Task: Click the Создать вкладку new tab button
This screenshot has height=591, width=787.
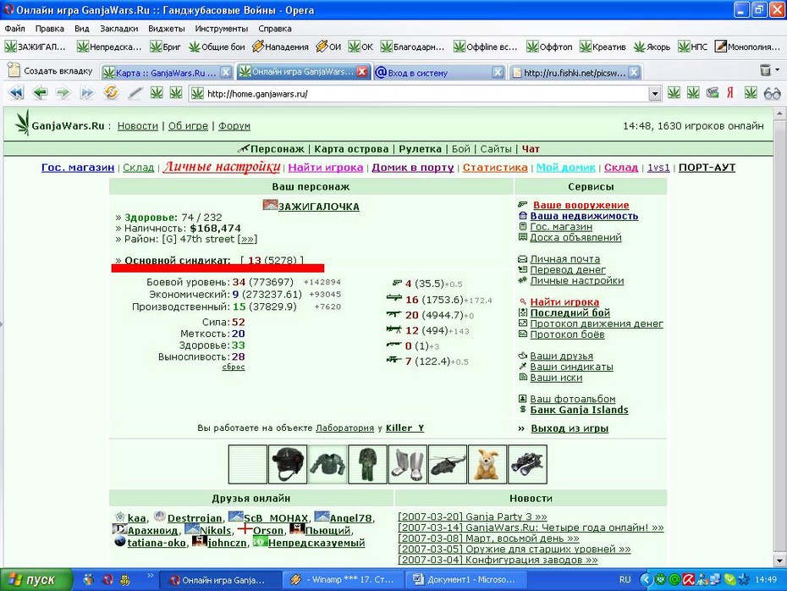Action: click(51, 71)
